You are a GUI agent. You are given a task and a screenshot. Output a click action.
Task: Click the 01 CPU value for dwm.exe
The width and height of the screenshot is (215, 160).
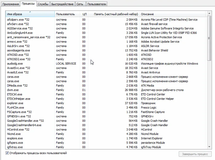click(x=84, y=90)
